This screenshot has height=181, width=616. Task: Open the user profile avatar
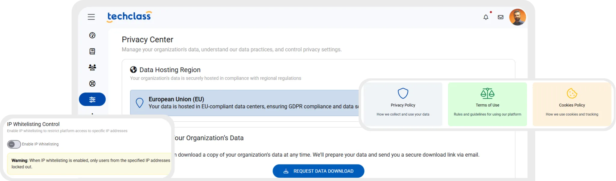coord(517,17)
